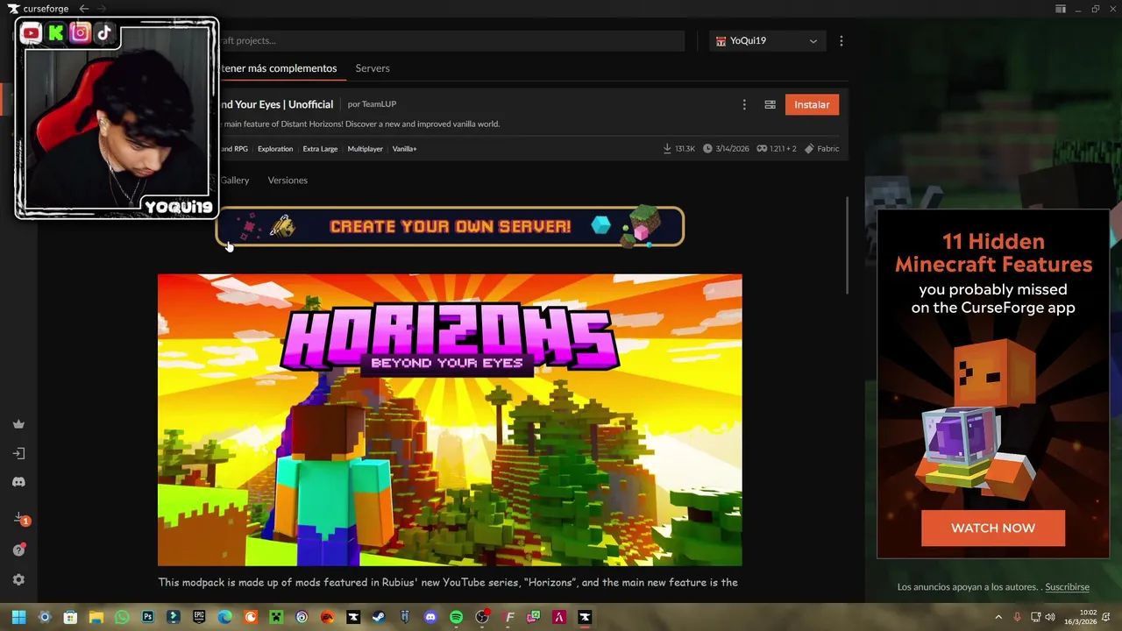Click the Instalar button
The height and width of the screenshot is (631, 1122).
pos(812,104)
